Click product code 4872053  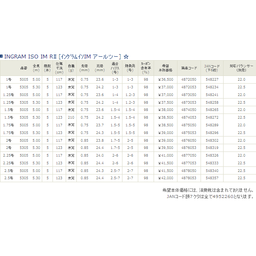[x=189, y=87]
